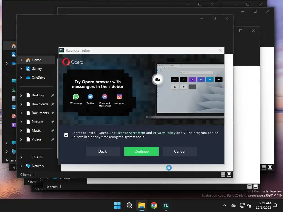Expand the Desktop tree node

21,95
